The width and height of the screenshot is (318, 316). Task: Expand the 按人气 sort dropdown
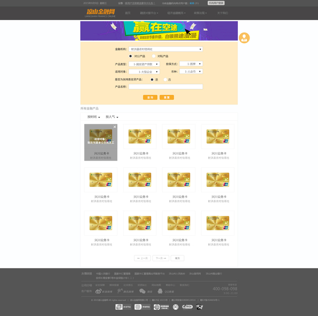tap(112, 117)
